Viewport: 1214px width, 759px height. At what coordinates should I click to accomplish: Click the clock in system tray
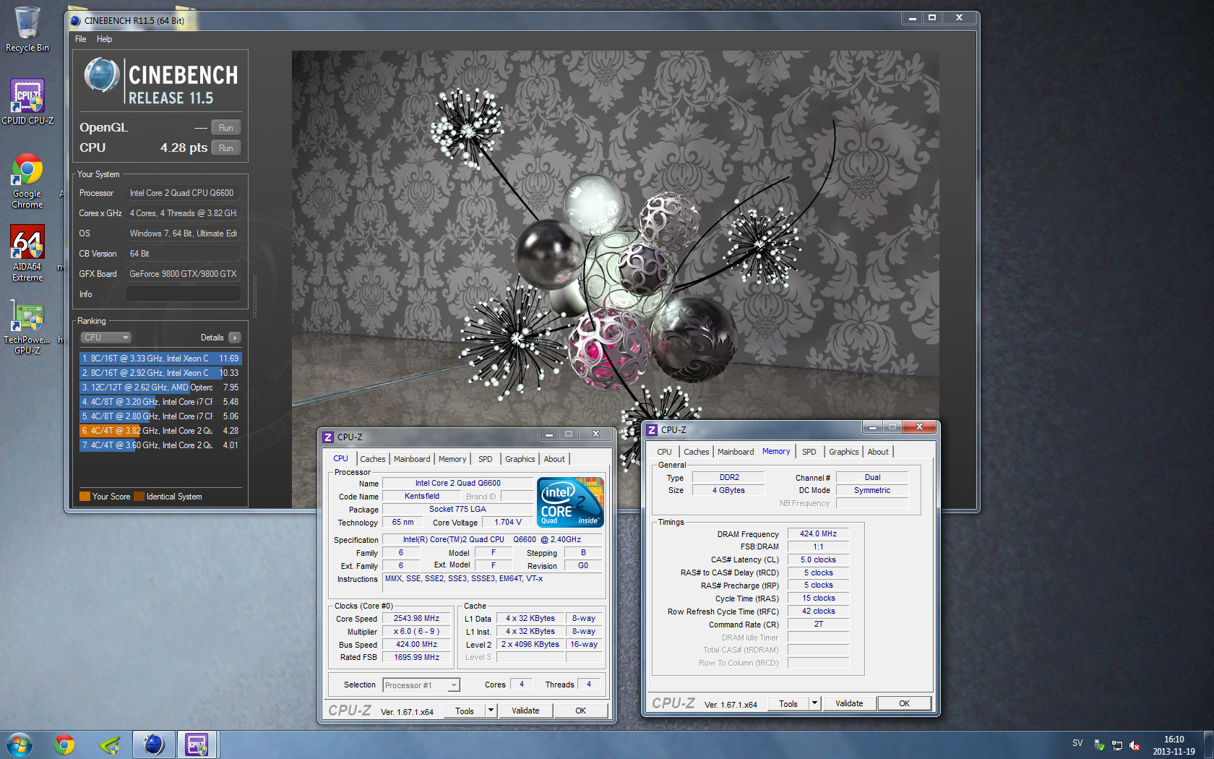coord(1174,745)
